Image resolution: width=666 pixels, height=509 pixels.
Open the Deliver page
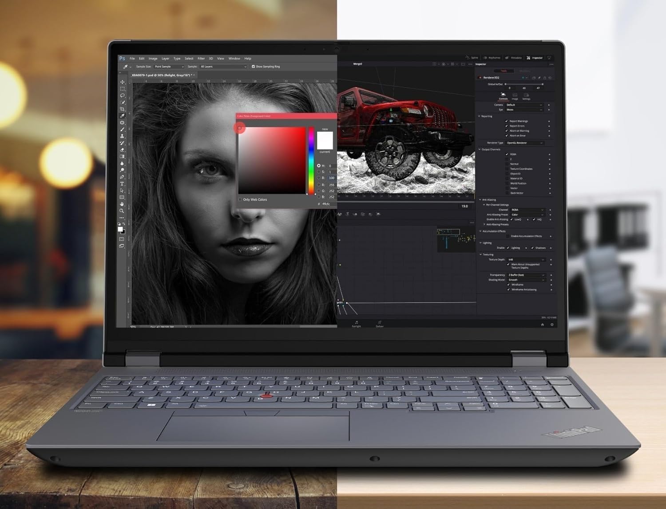click(379, 324)
